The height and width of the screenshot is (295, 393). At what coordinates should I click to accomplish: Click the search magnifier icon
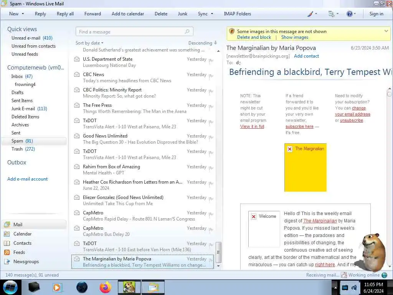187,31
